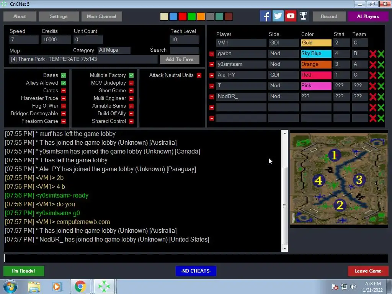The height and width of the screenshot is (294, 392).
Task: Open VM1's Side dropdown (GDI)
Action: 284,43
